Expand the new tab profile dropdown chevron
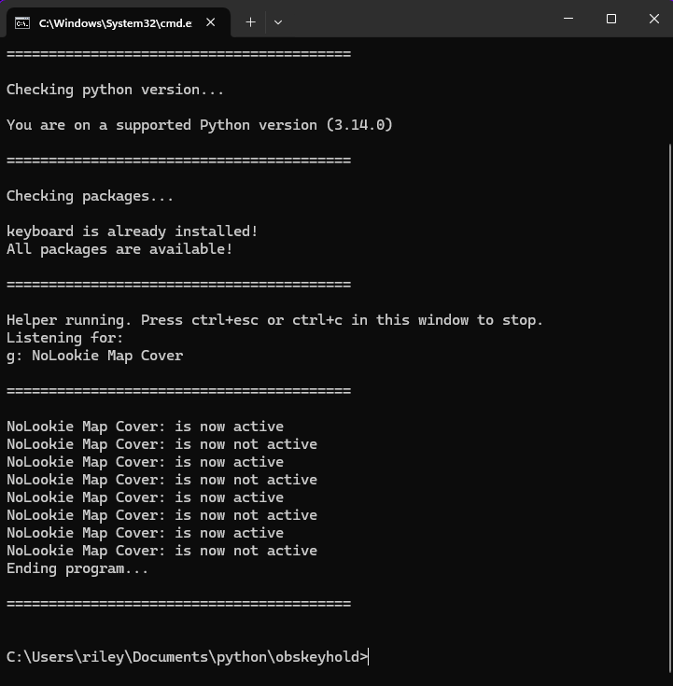This screenshot has height=686, width=673. pyautogui.click(x=277, y=21)
